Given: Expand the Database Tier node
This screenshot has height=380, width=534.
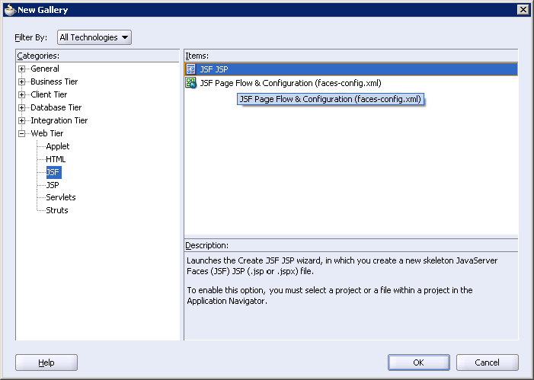Looking at the screenshot, I should [22, 107].
